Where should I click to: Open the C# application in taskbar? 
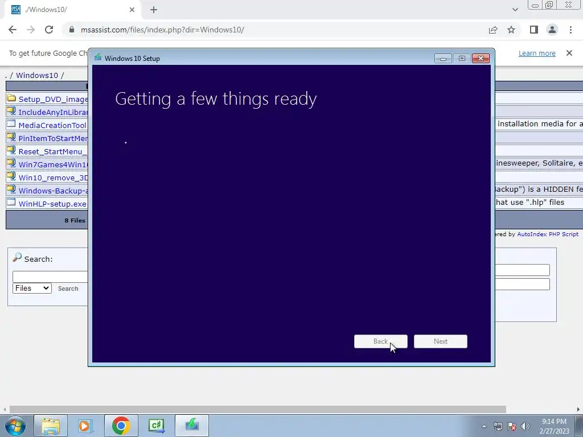point(156,426)
